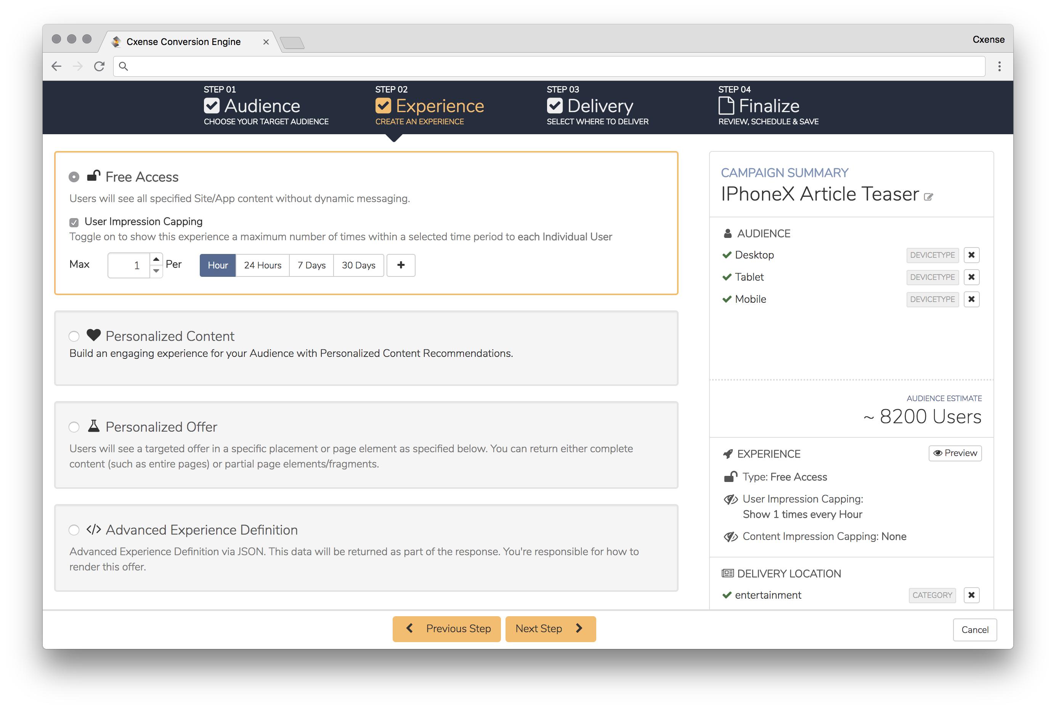Click into the Max number input field

point(128,265)
